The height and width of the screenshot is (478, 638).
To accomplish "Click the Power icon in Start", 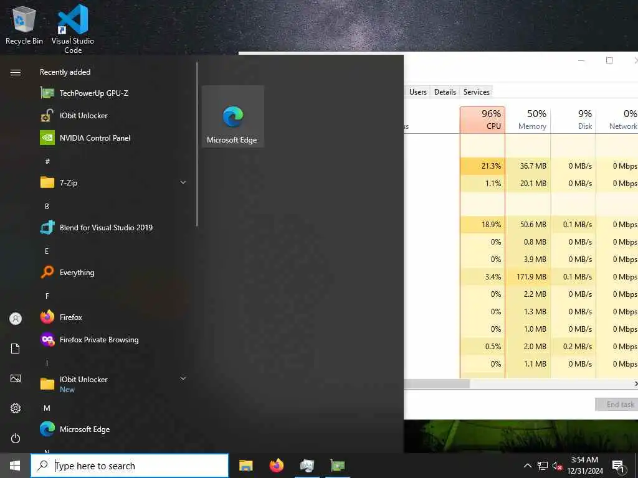I will coord(16,438).
